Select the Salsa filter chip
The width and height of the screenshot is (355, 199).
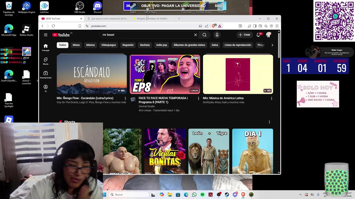click(x=215, y=45)
